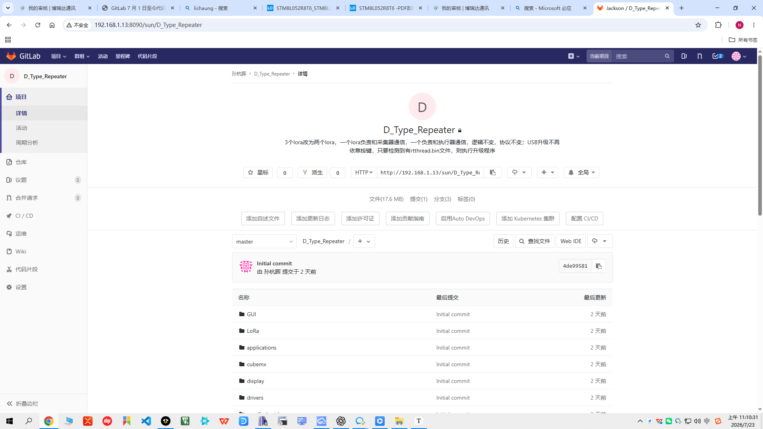Image resolution: width=763 pixels, height=429 pixels.
Task: Expand the 群组 navbar dropdown
Action: (x=82, y=56)
